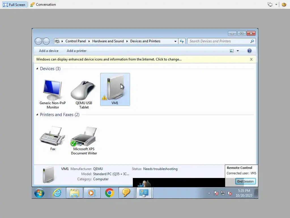
Task: Open Windows Media Player from taskbar
Action: [92, 193]
